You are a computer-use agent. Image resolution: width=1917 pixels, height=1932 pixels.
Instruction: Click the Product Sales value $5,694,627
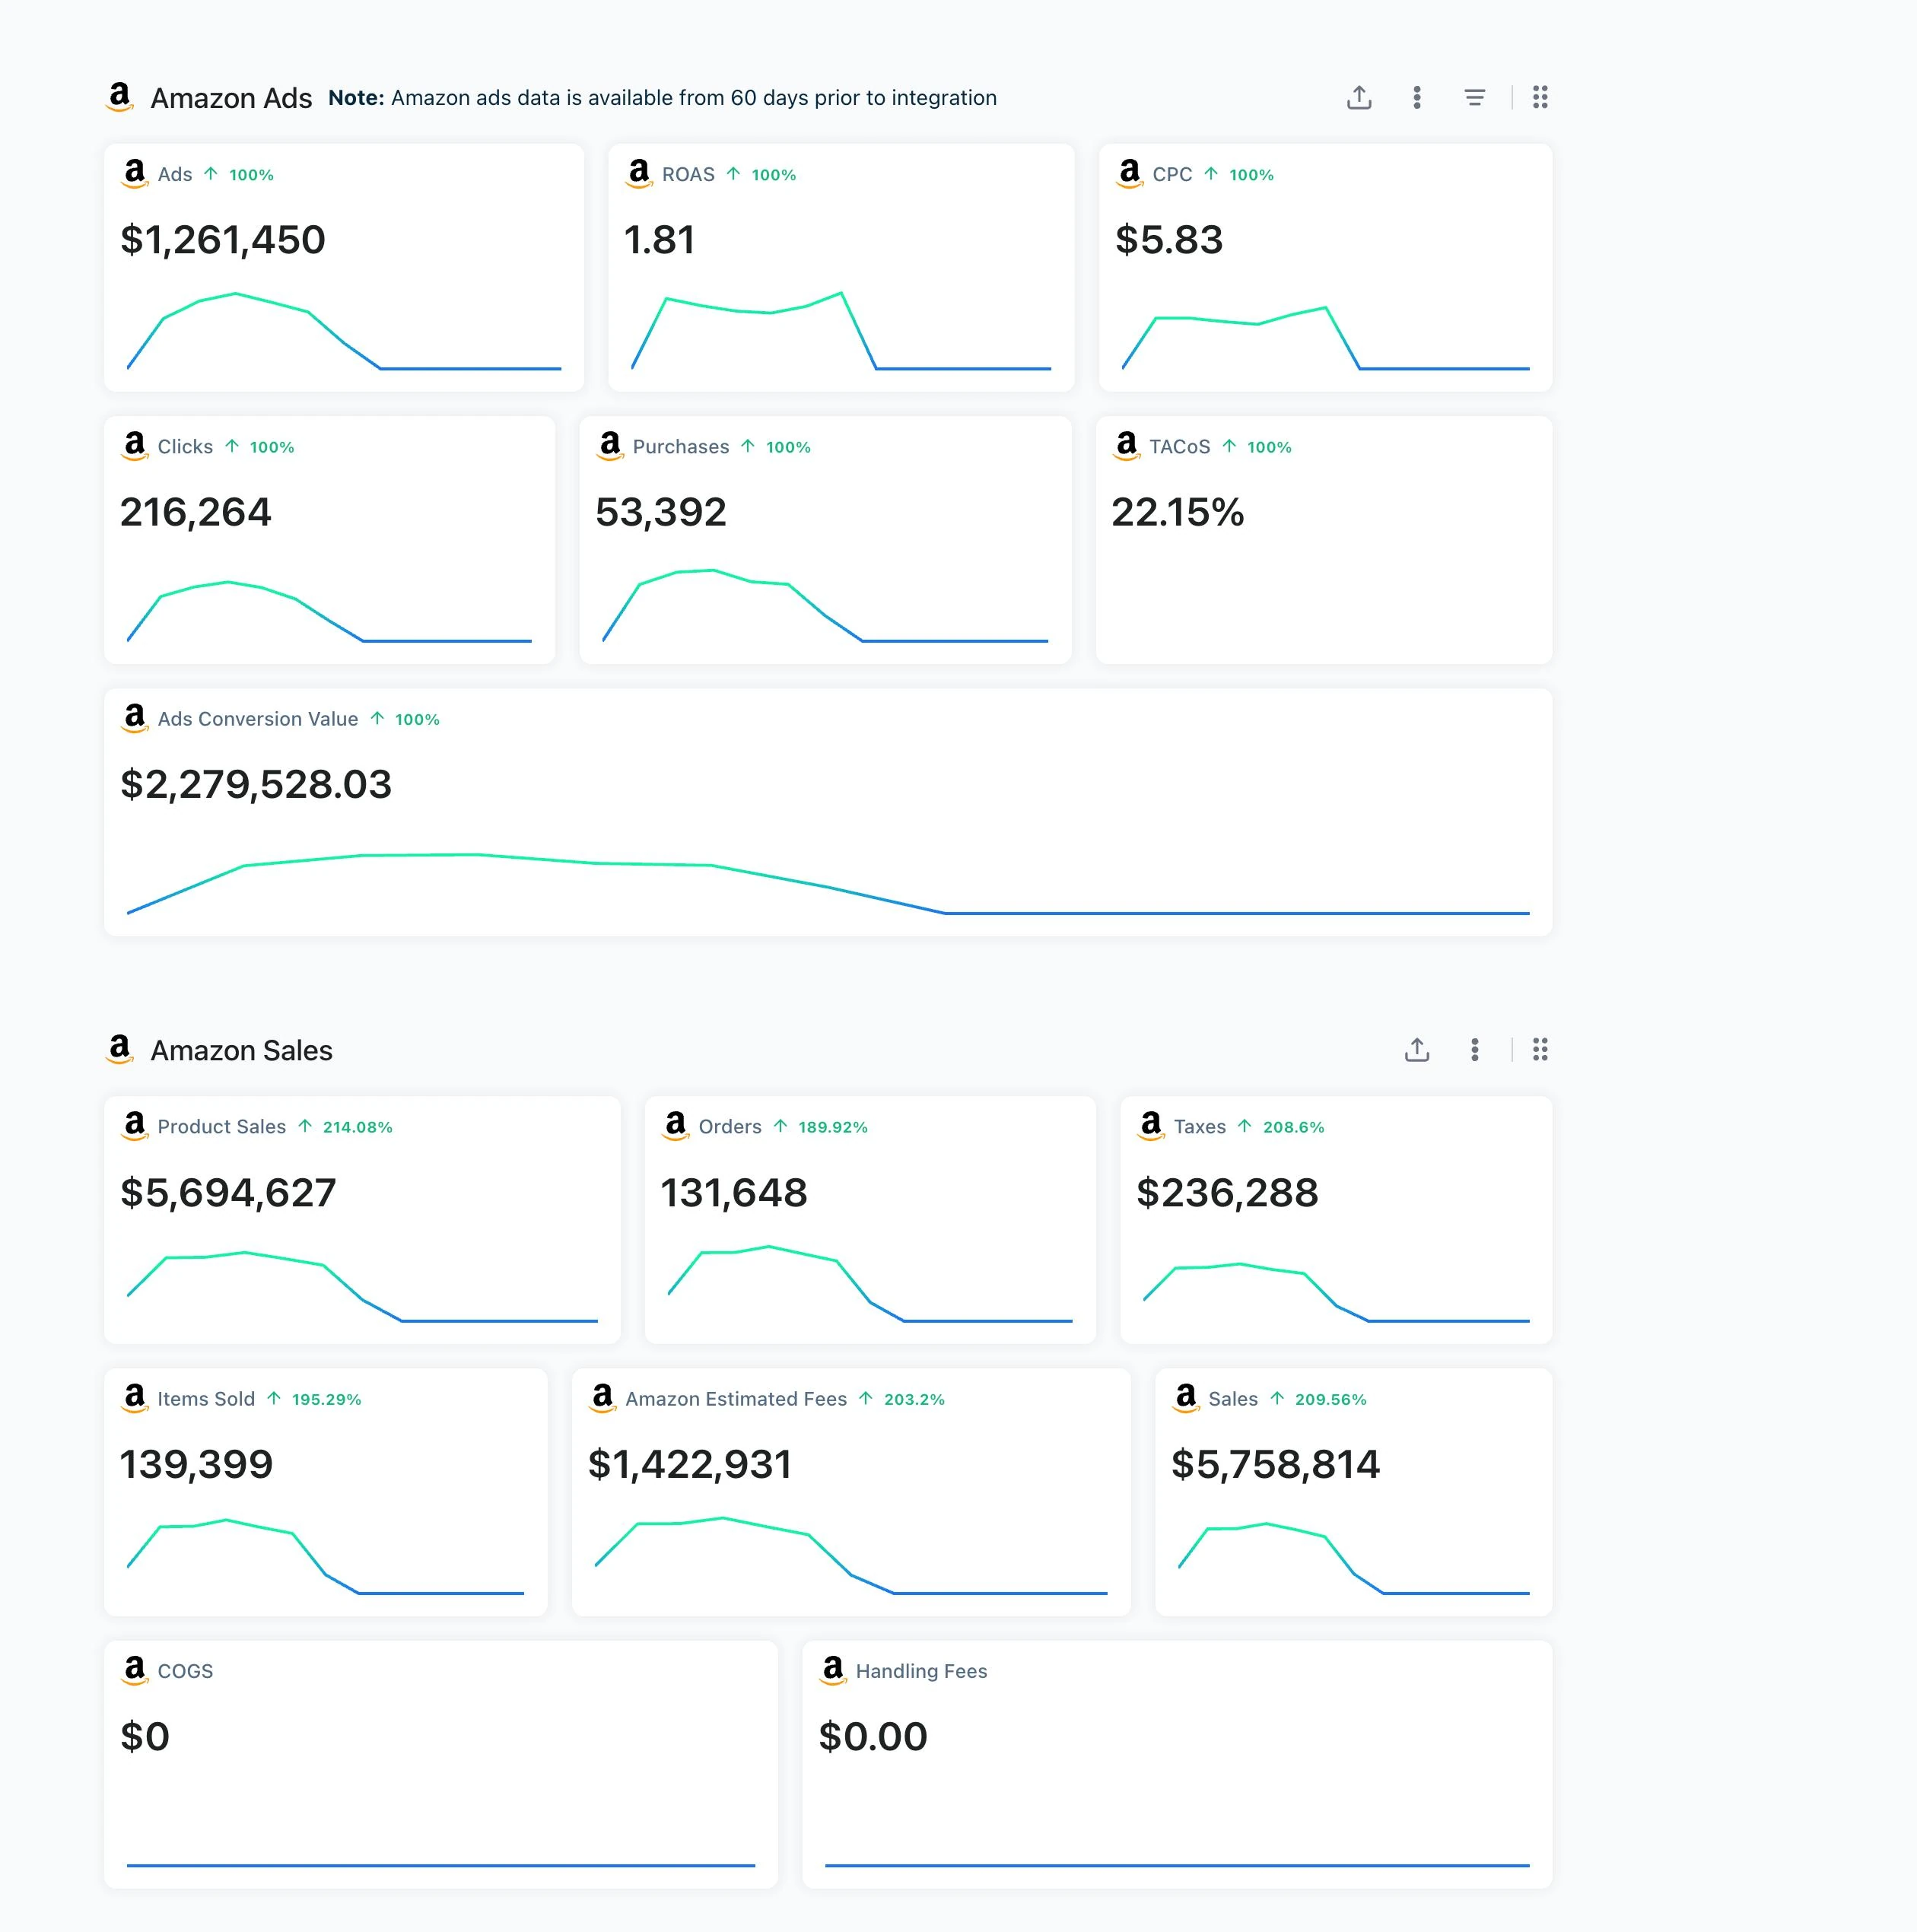[x=228, y=1192]
